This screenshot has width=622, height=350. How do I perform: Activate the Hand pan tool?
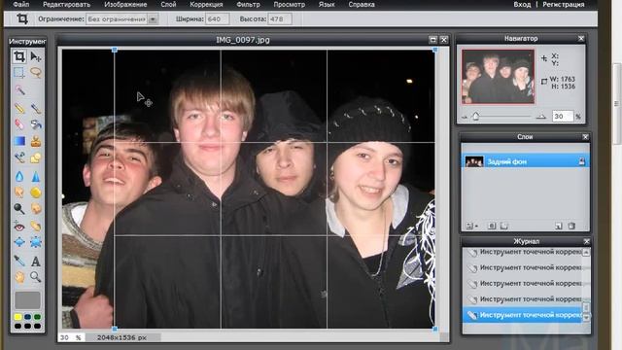click(19, 276)
